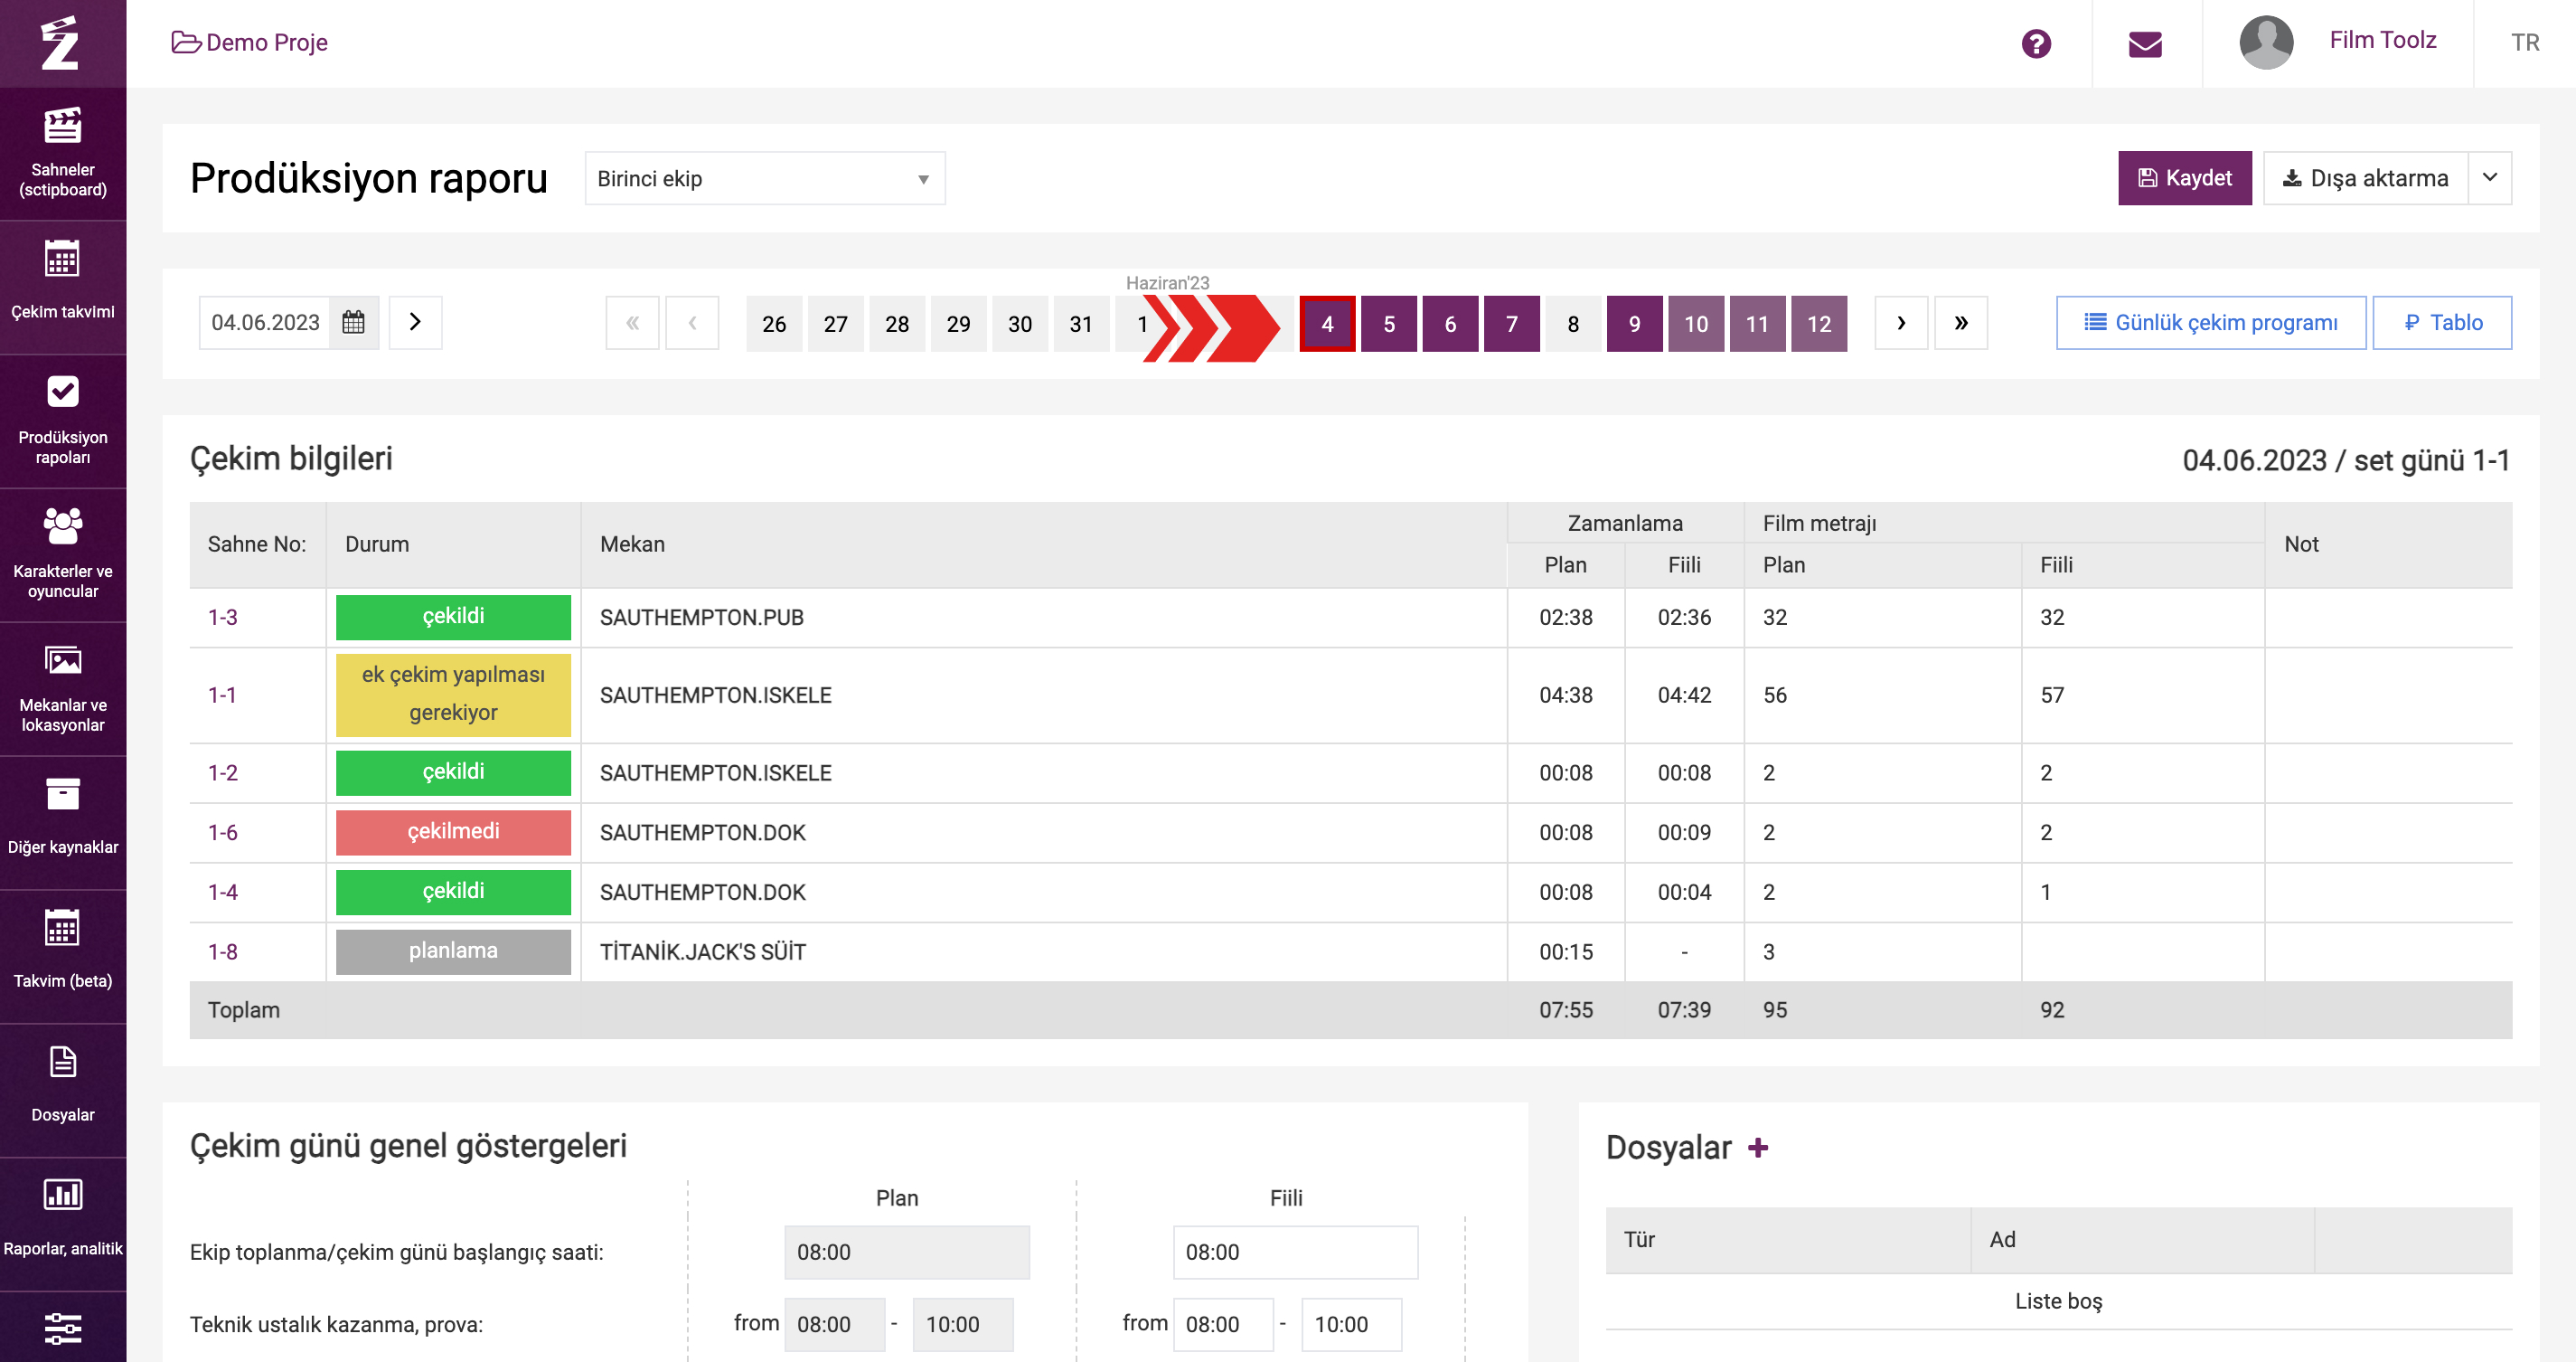
Task: Select day 30 in date strip
Action: 1020,323
